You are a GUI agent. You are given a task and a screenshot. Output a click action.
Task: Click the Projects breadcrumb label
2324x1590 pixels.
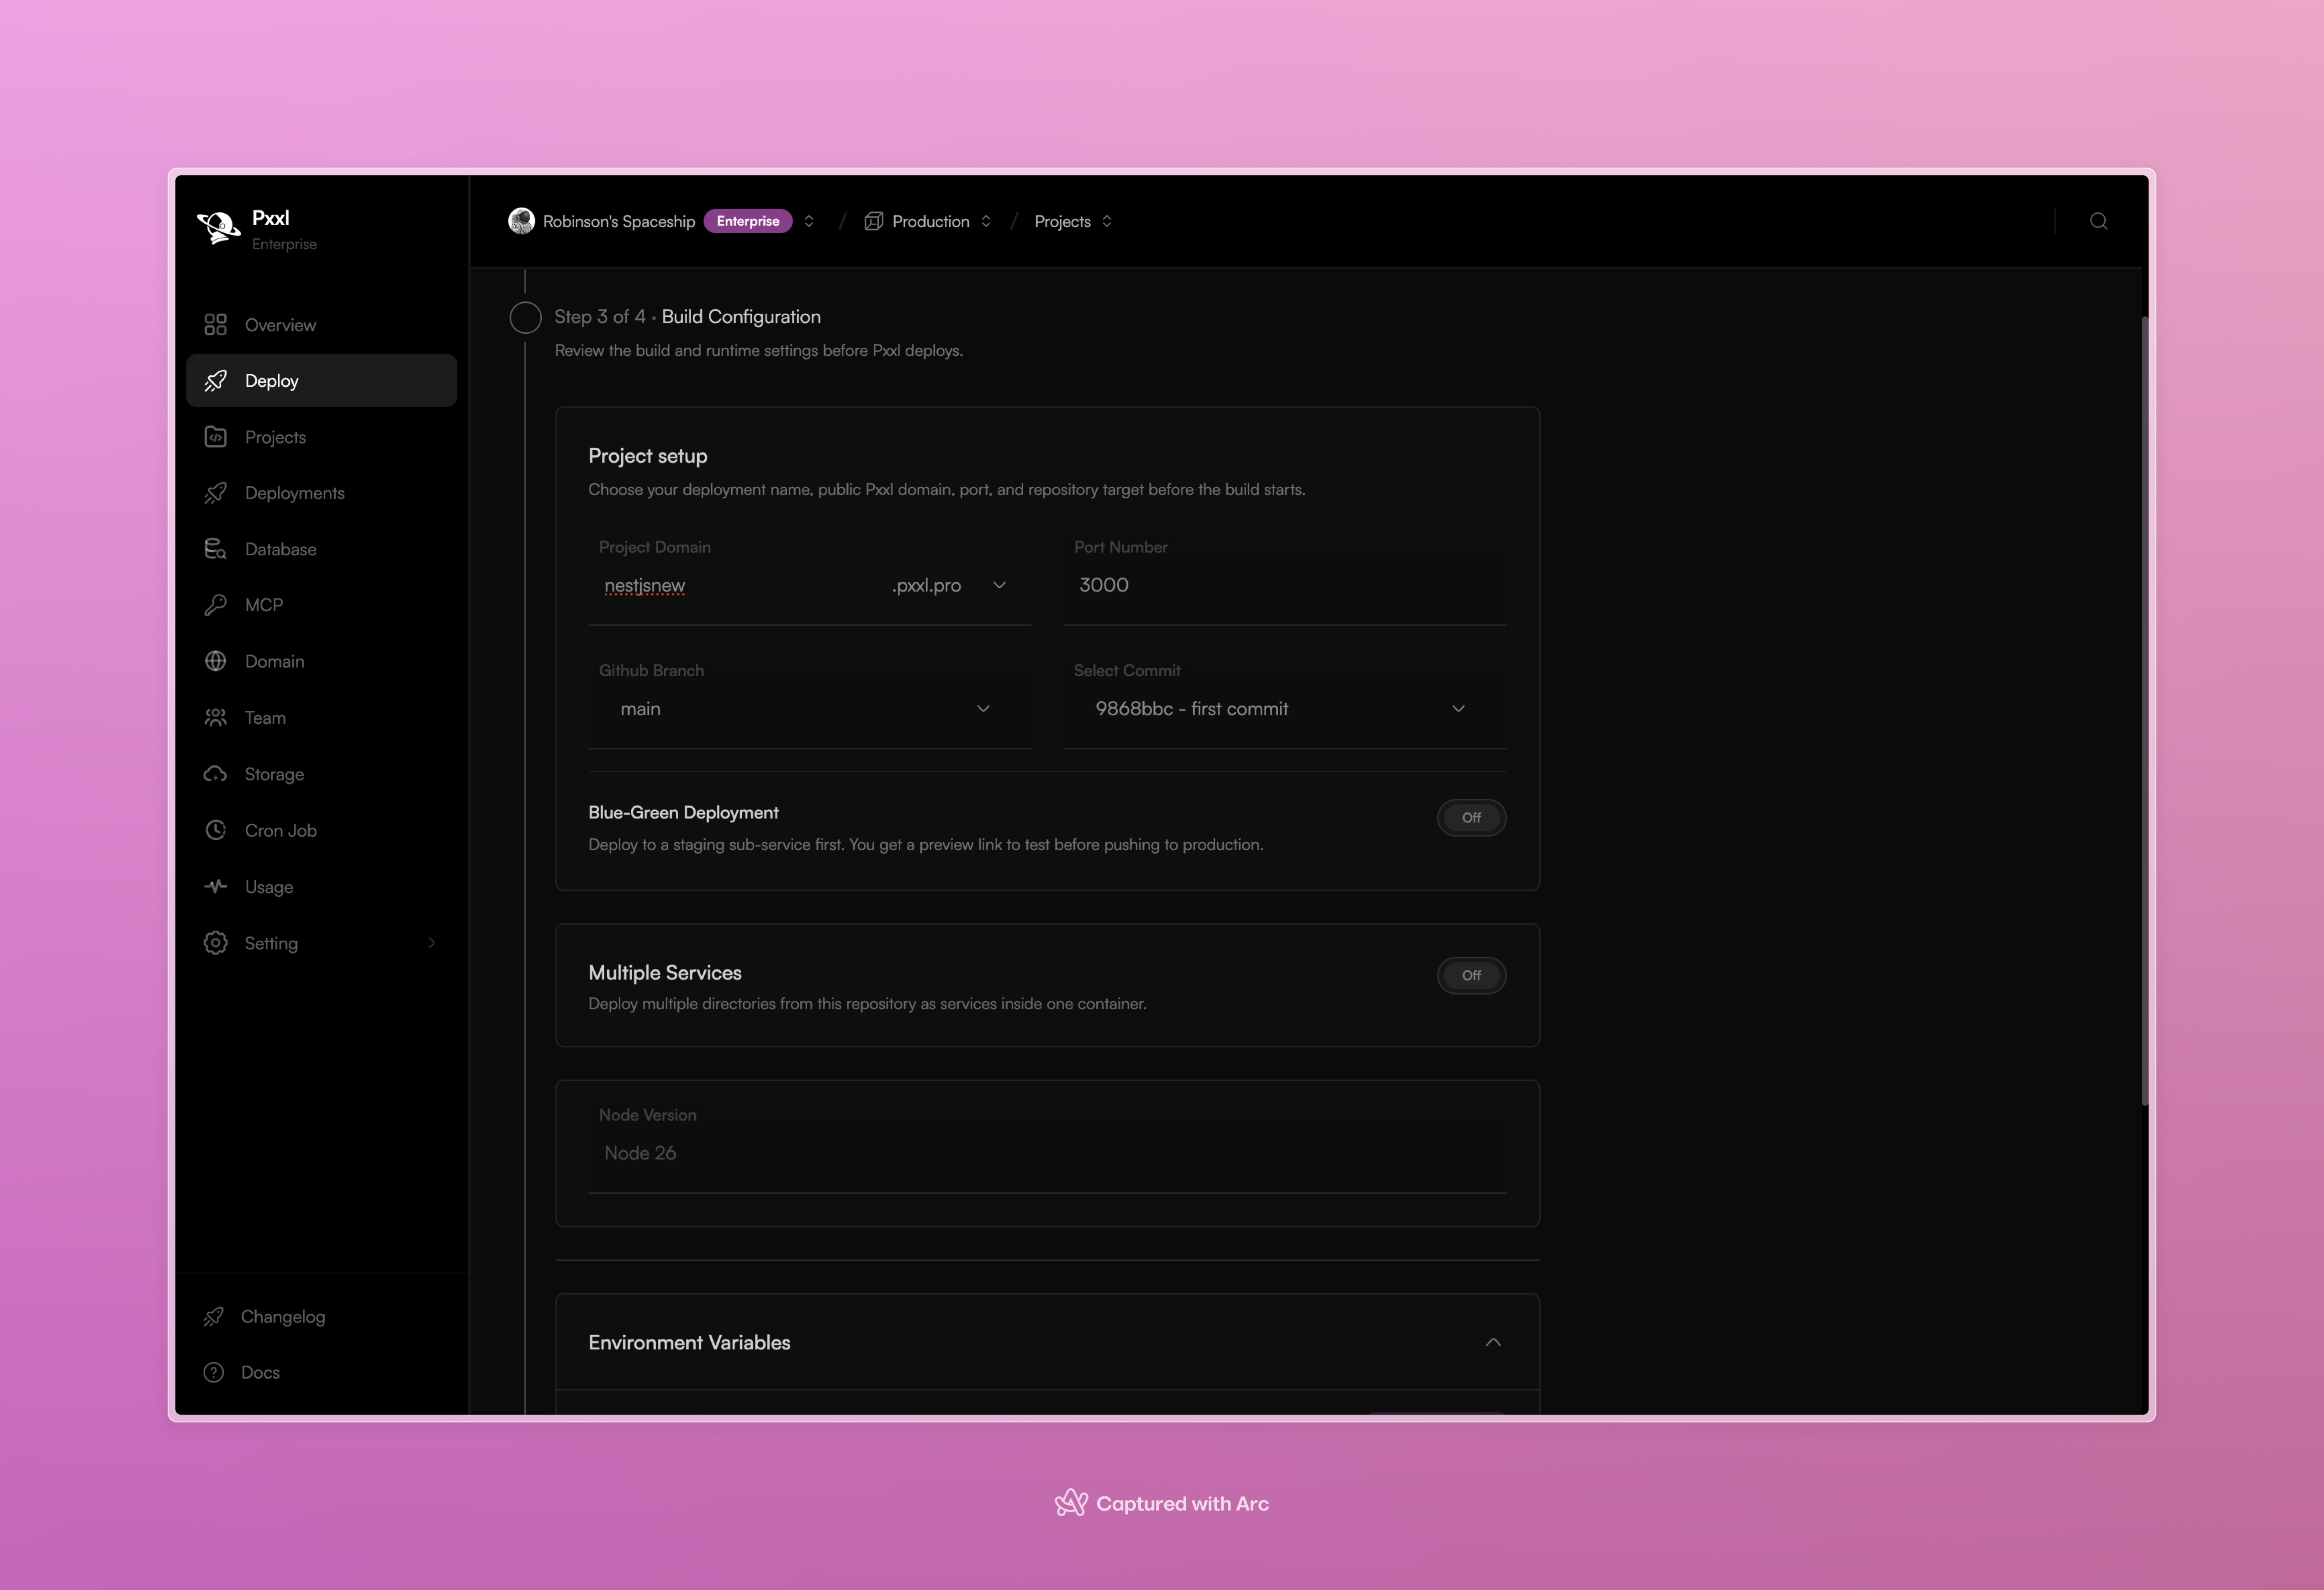tap(1062, 221)
